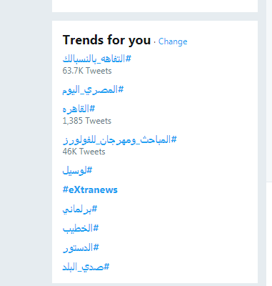Open the #المصري_اليوم trend
Image resolution: width=272 pixels, height=286 pixels.
[x=93, y=90]
